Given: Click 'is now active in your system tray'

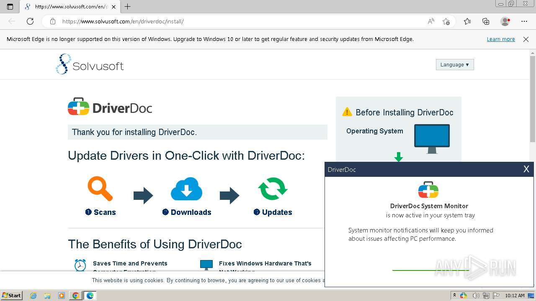Looking at the screenshot, I should click(430, 215).
